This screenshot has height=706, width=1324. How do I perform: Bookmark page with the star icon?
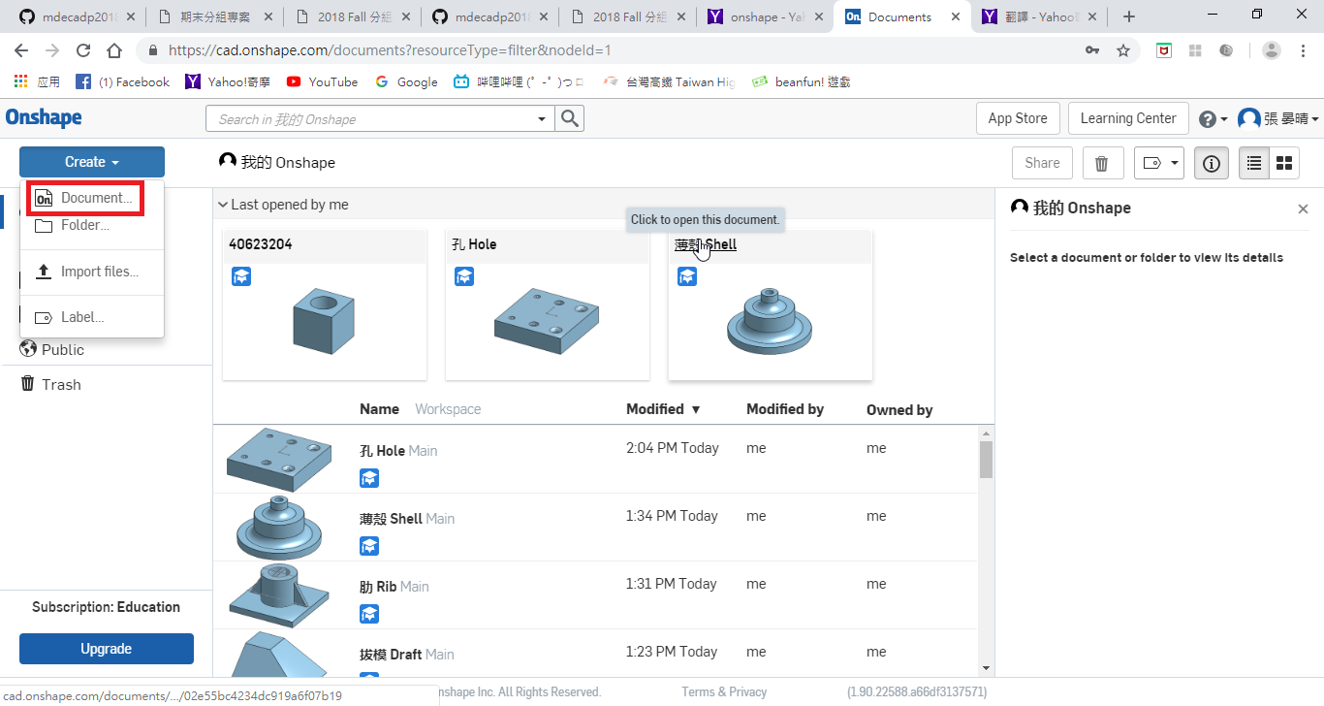coord(1123,50)
